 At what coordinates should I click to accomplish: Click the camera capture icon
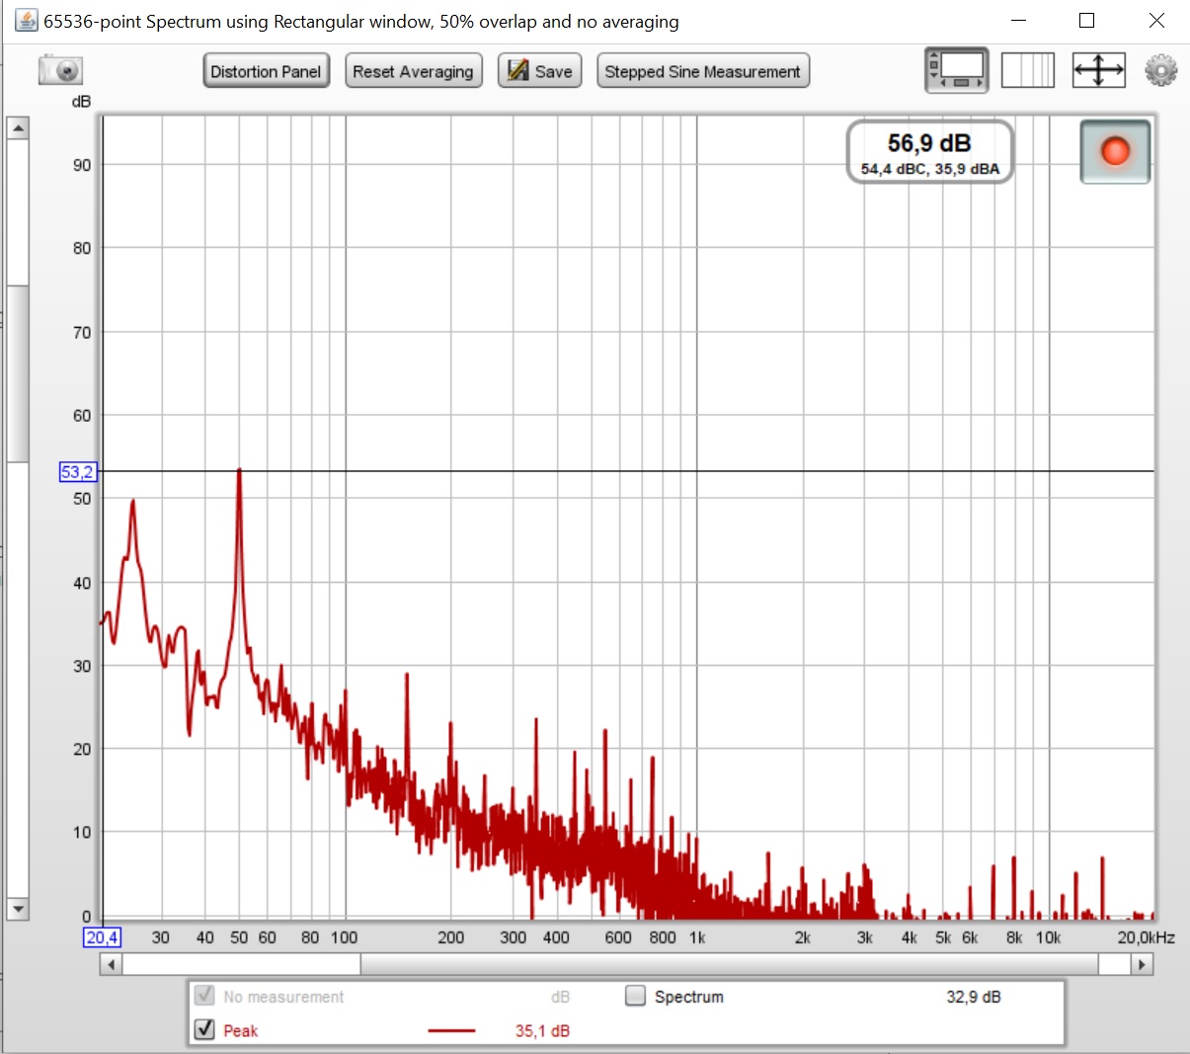(60, 71)
